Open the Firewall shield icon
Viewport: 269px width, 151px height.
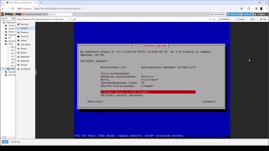(x=18, y=65)
